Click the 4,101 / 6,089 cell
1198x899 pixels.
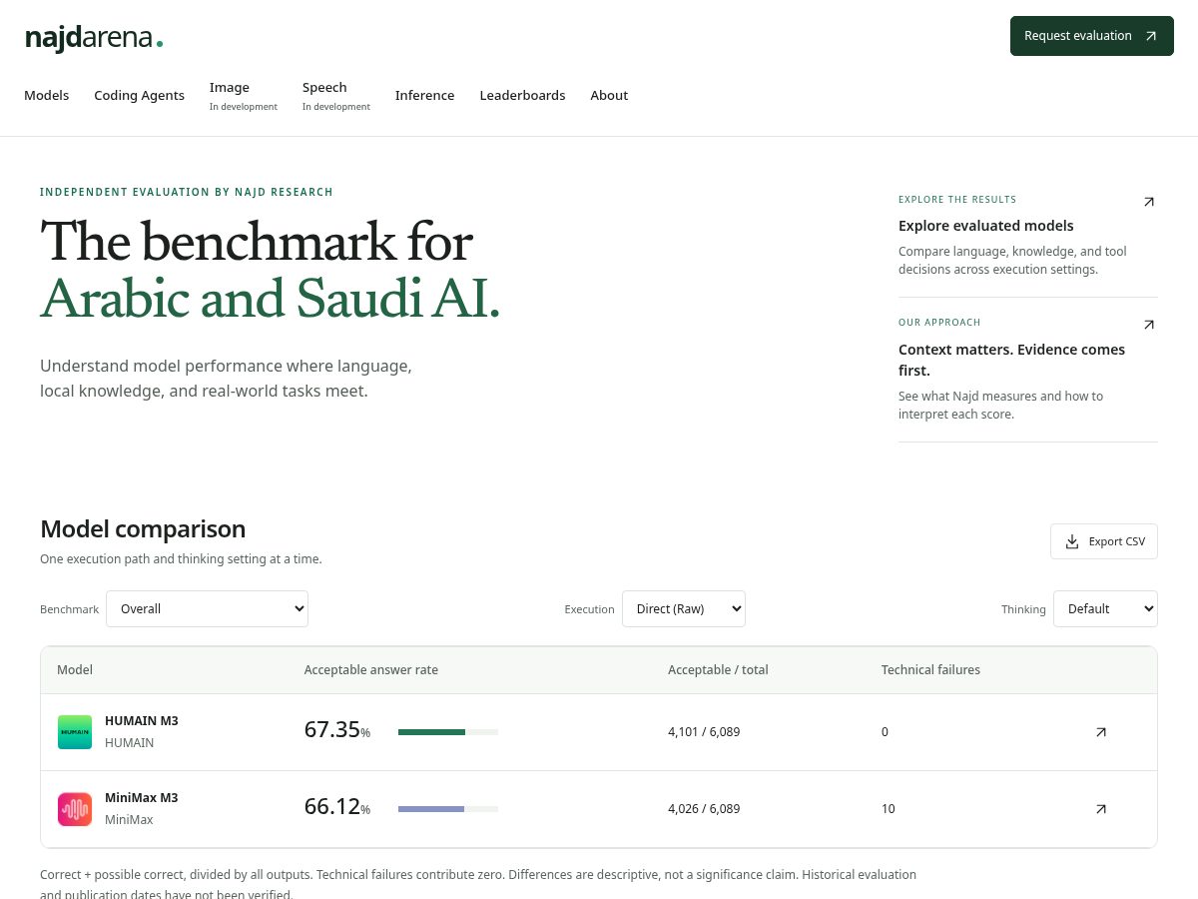click(704, 732)
